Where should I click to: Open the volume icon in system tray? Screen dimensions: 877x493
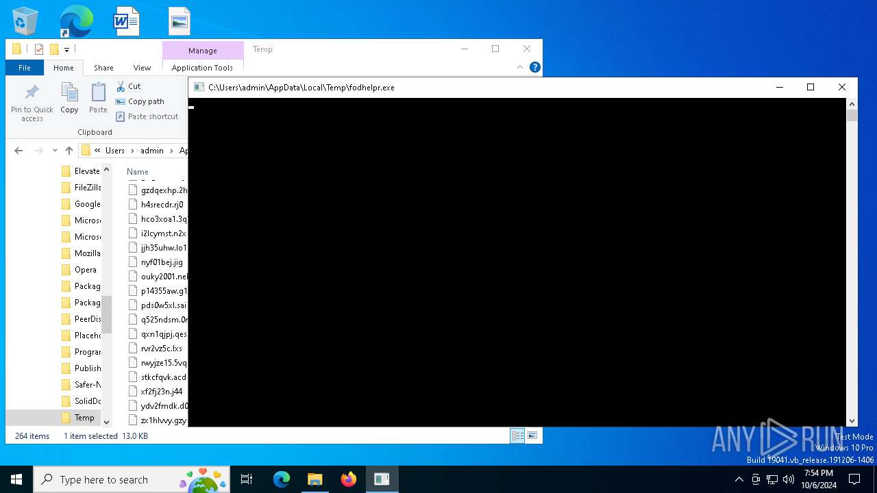tap(789, 479)
